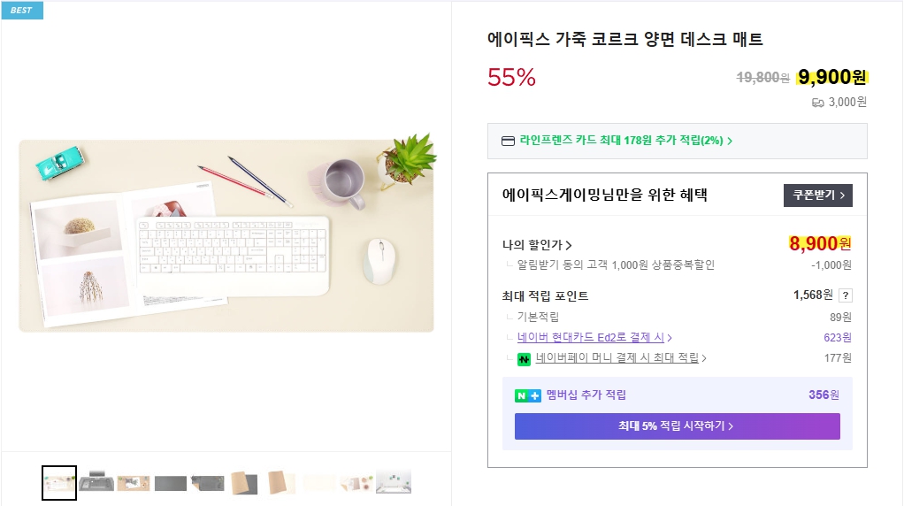The image size is (904, 506).
Task: Click the BEST badge on the product image
Action: (21, 10)
